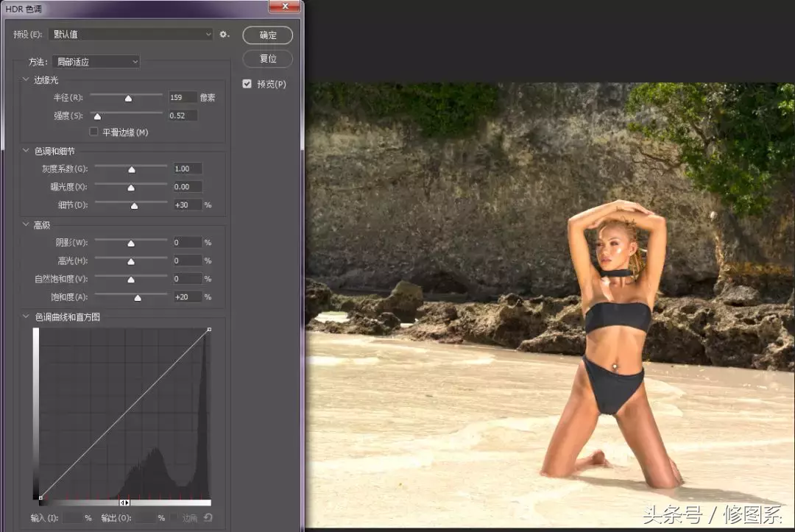Click the 细节(D) value field
The height and width of the screenshot is (532, 795).
pyautogui.click(x=187, y=205)
